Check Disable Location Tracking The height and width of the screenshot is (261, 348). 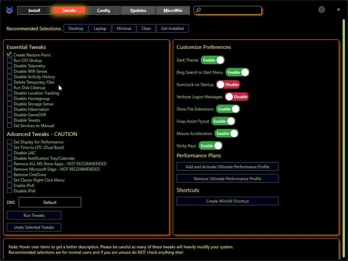pos(9,93)
